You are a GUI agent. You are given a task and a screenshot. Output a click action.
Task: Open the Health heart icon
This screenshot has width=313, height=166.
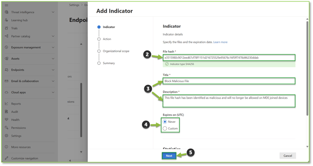tap(6, 120)
